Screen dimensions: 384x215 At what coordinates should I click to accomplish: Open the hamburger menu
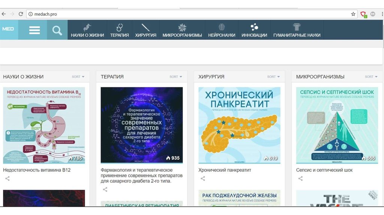pos(34,30)
